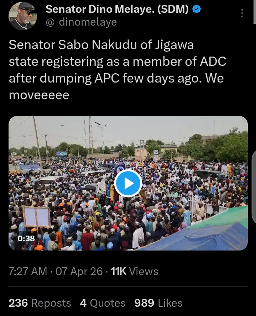Show the 989 Likes list
Image resolution: width=256 pixels, height=316 pixels.
(158, 303)
